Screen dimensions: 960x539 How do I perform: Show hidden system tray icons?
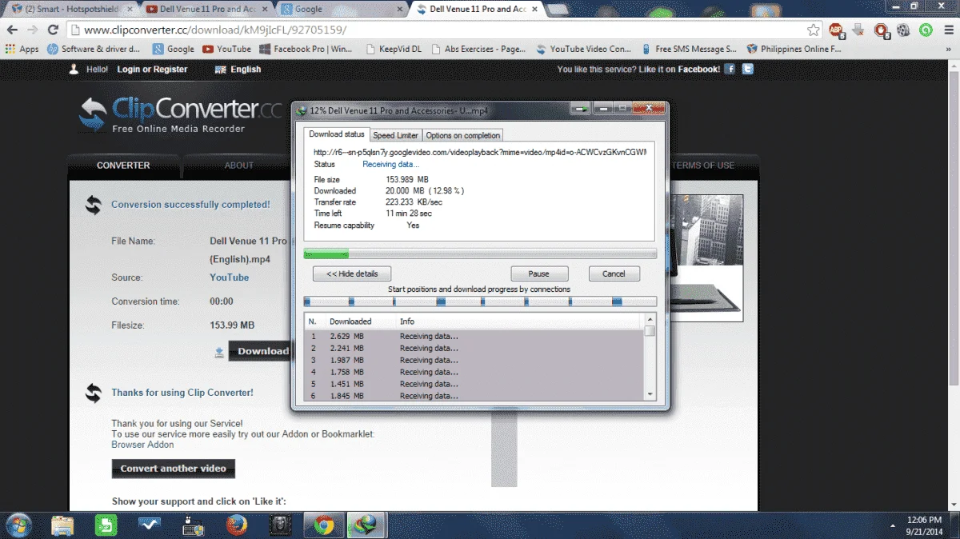pos(894,525)
